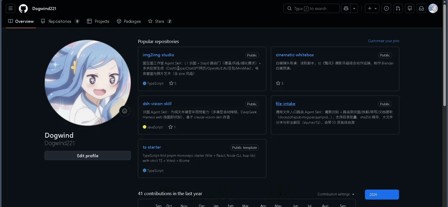Expand the Contribution settings dropdown
Viewport: 448px width, 207px height.
coord(336,194)
